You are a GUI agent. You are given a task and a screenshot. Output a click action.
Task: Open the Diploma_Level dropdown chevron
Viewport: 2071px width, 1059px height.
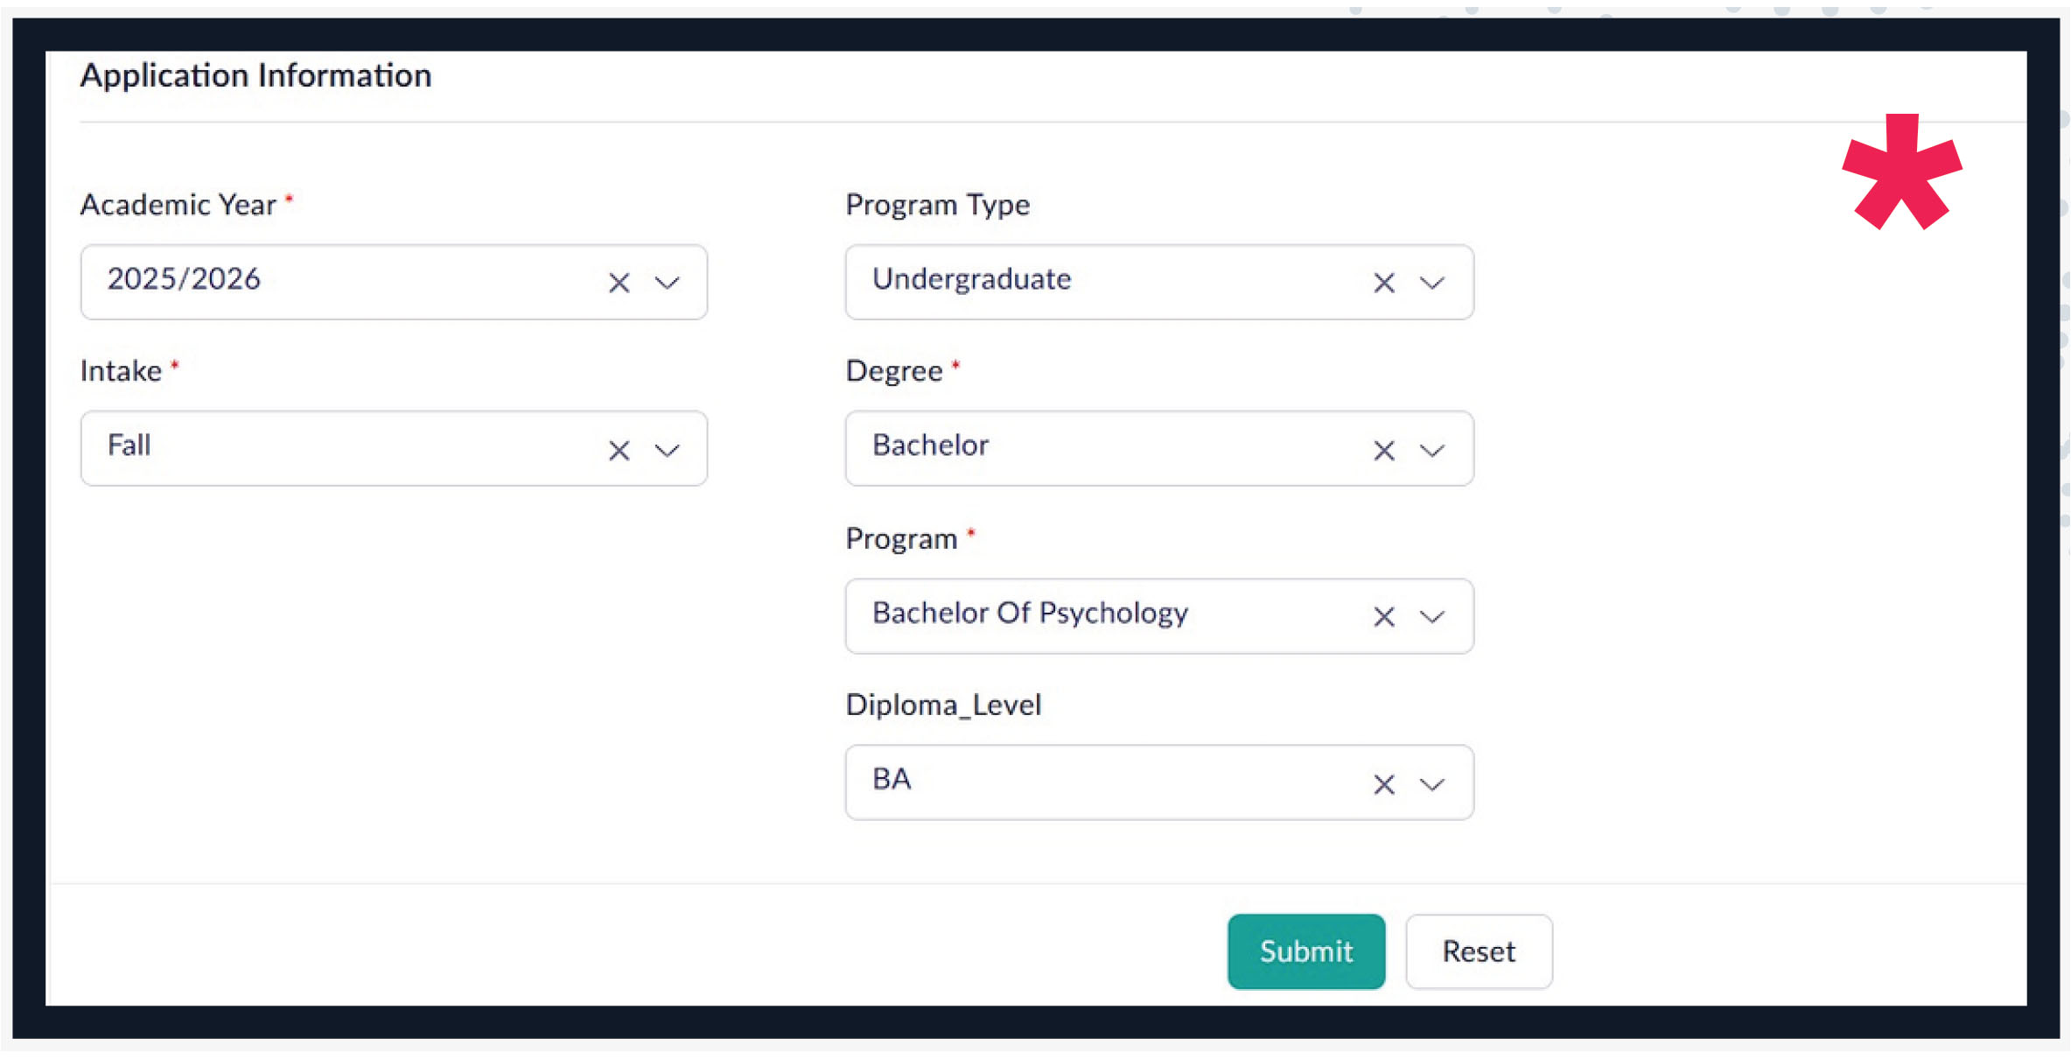[1432, 784]
